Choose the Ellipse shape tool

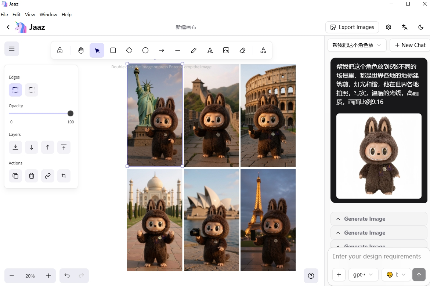145,50
